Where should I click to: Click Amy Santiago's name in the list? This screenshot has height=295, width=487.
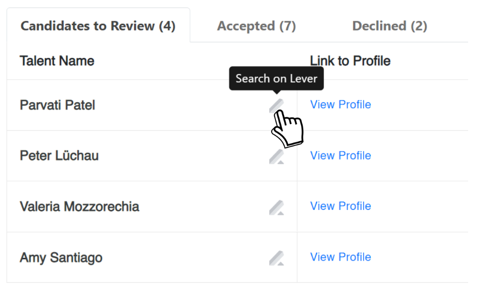[61, 257]
